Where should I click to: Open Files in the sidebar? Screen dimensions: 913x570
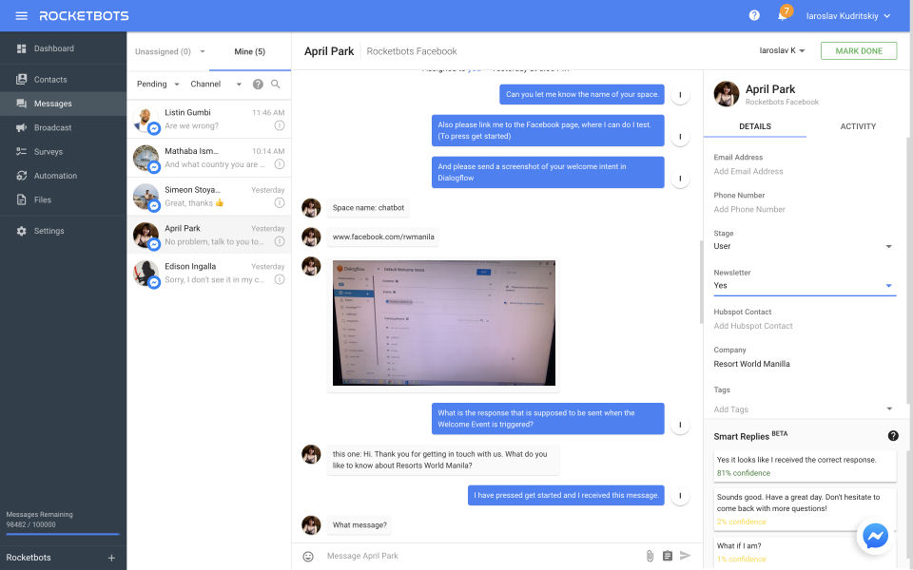63,199
